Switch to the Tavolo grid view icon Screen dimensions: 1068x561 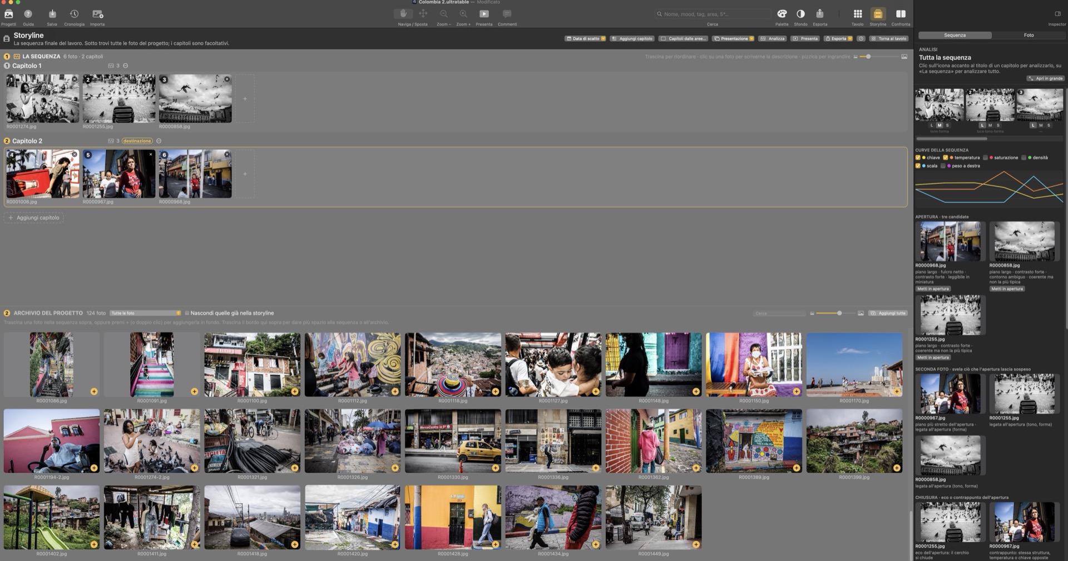pos(858,14)
